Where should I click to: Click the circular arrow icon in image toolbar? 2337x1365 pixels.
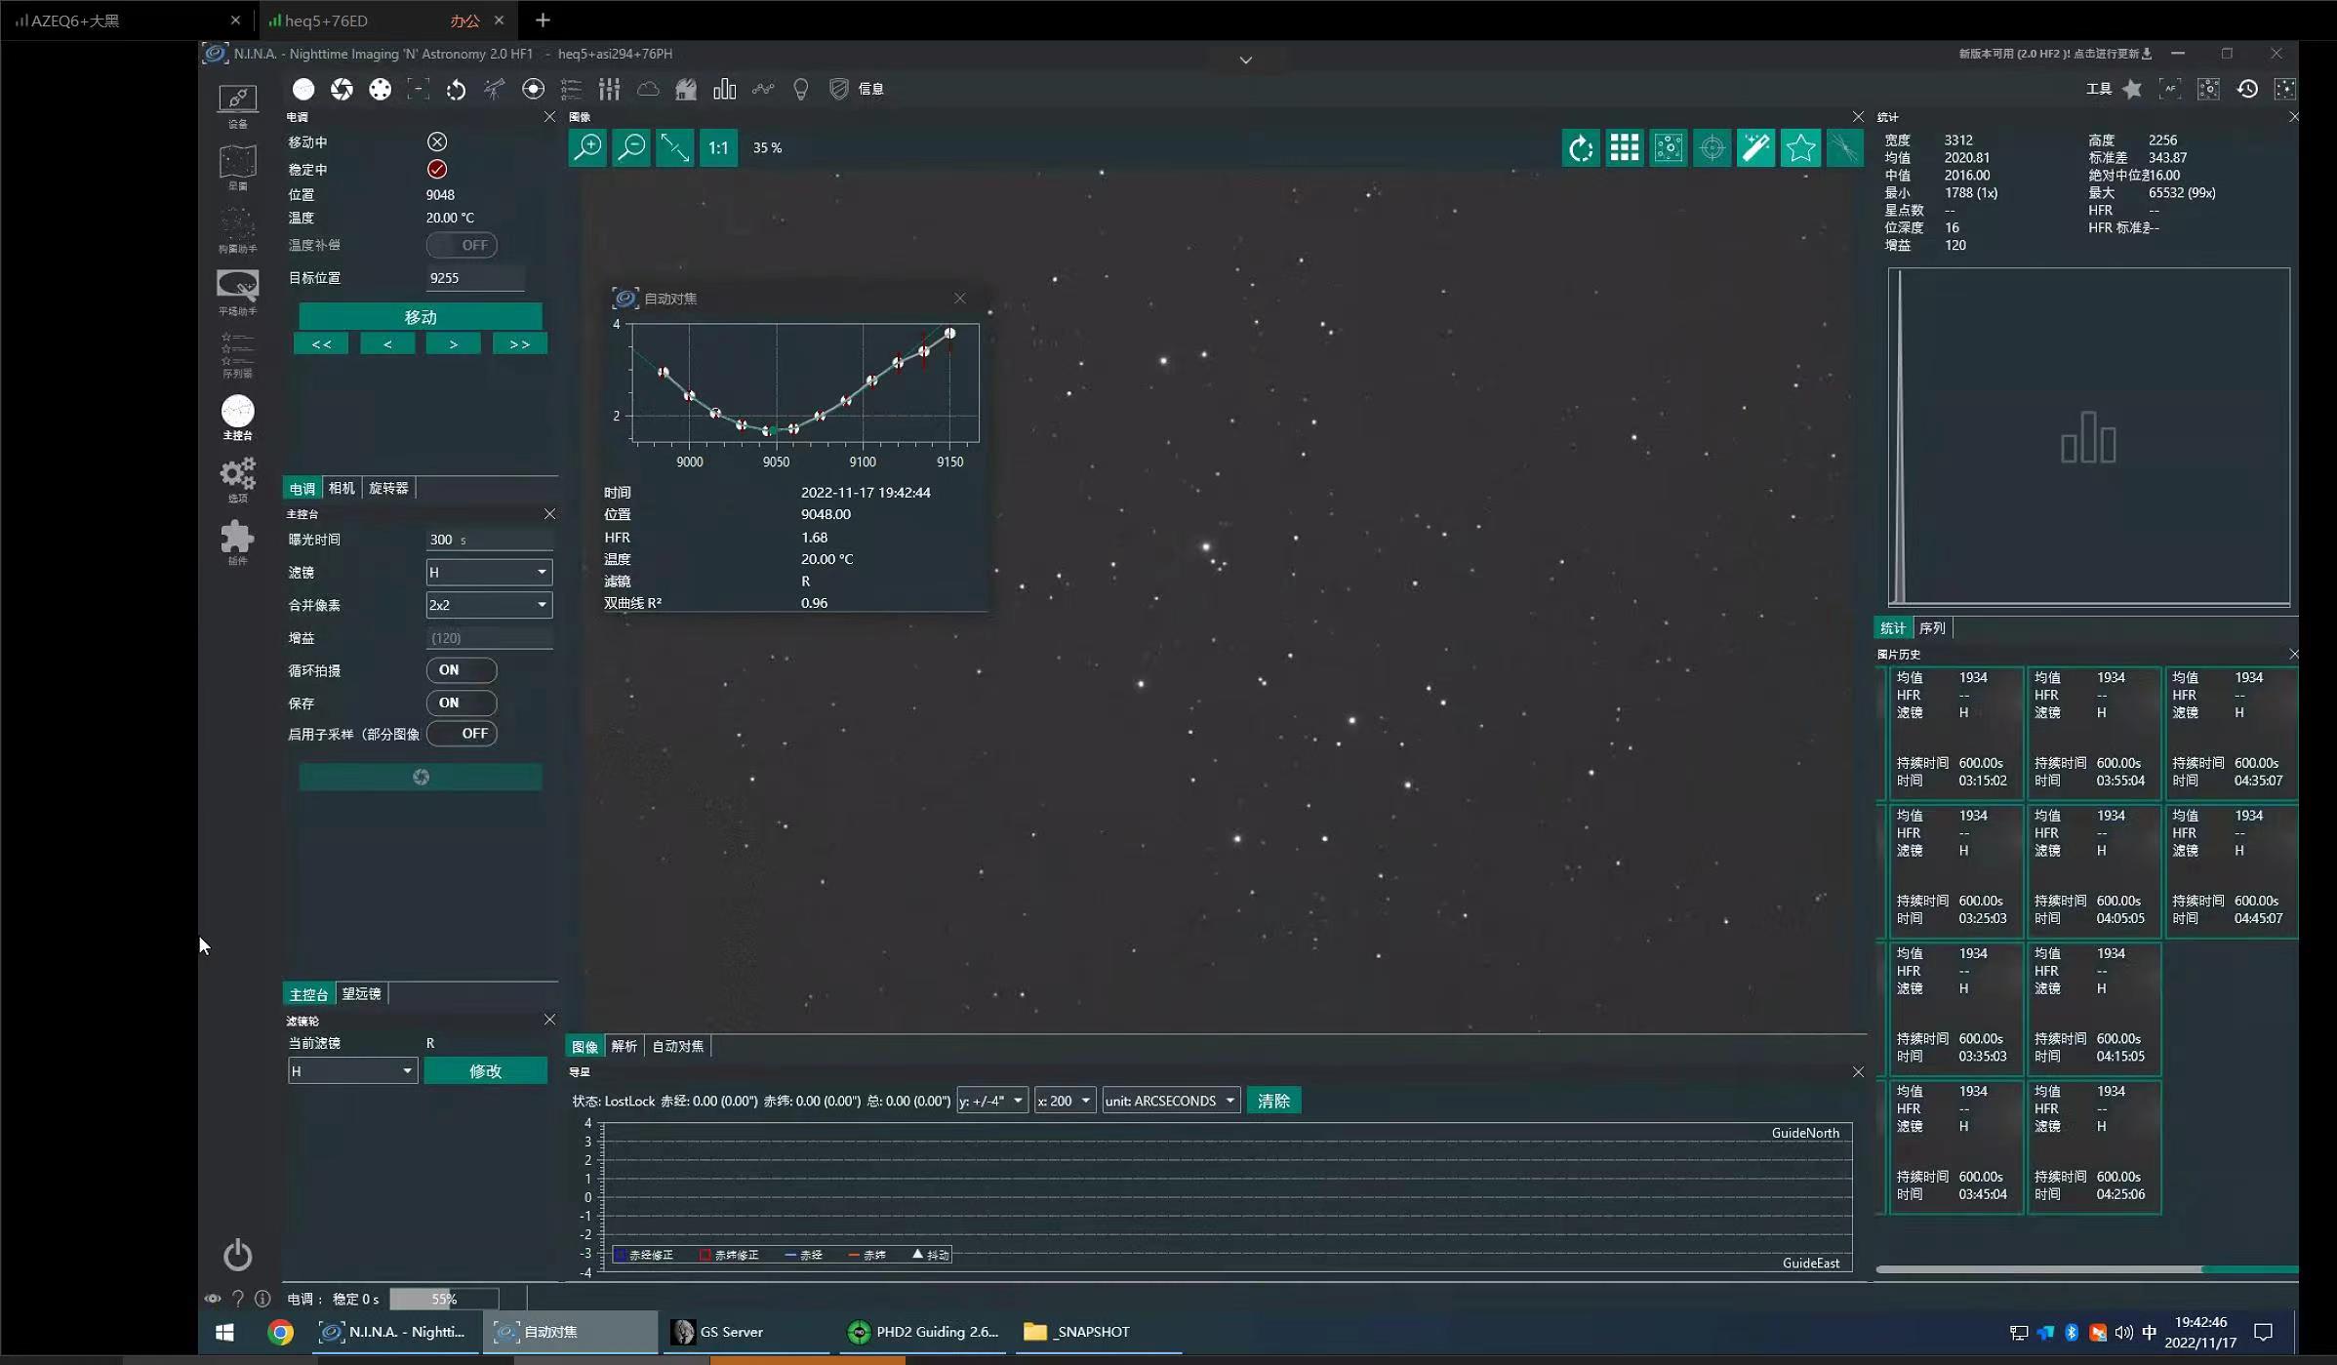point(1581,148)
